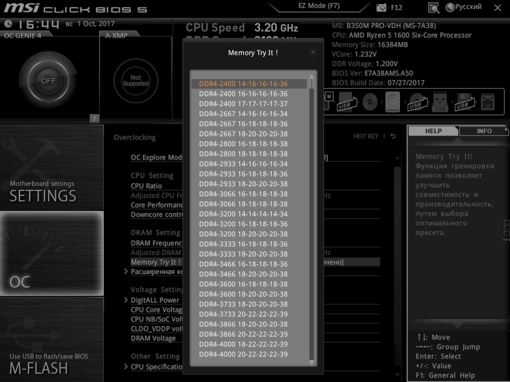Select CPU Ratio in the Overclocking list
Image resolution: width=510 pixels, height=382 pixels.
click(146, 186)
